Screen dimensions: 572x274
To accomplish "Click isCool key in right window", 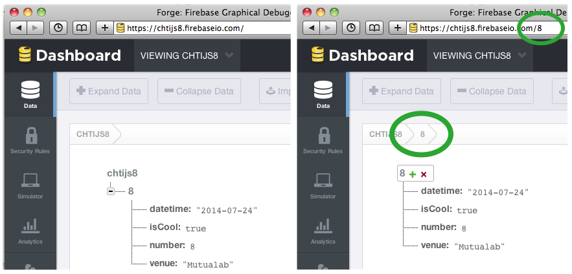I will click(x=437, y=209).
